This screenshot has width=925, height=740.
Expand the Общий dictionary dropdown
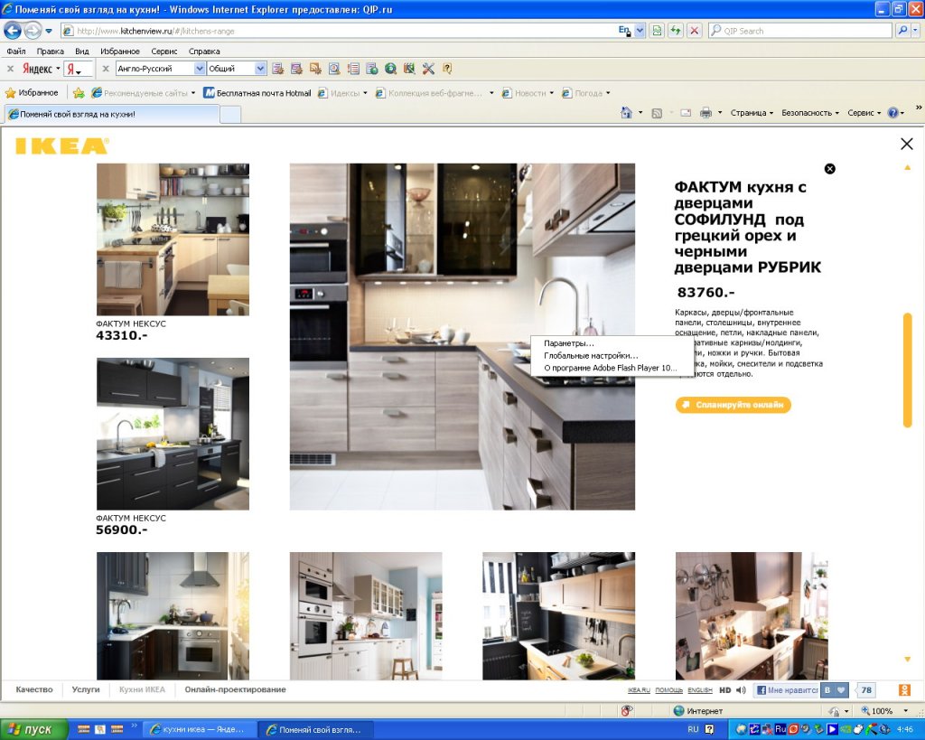coord(260,69)
